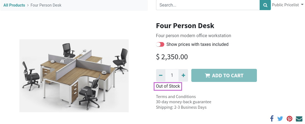Share product on Facebook

[x=272, y=118]
